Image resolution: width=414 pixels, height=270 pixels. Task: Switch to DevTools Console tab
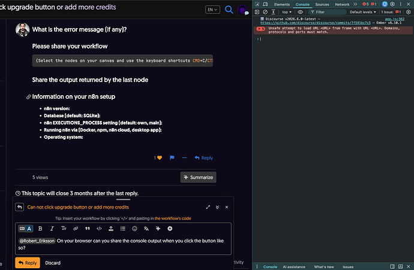302,4
